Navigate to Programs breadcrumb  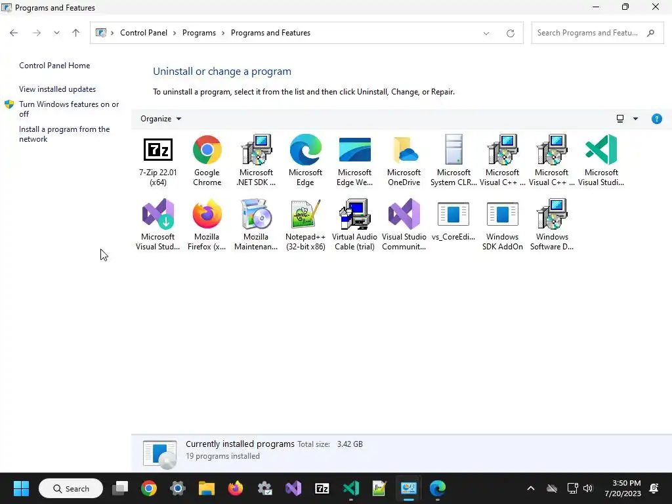pos(199,33)
